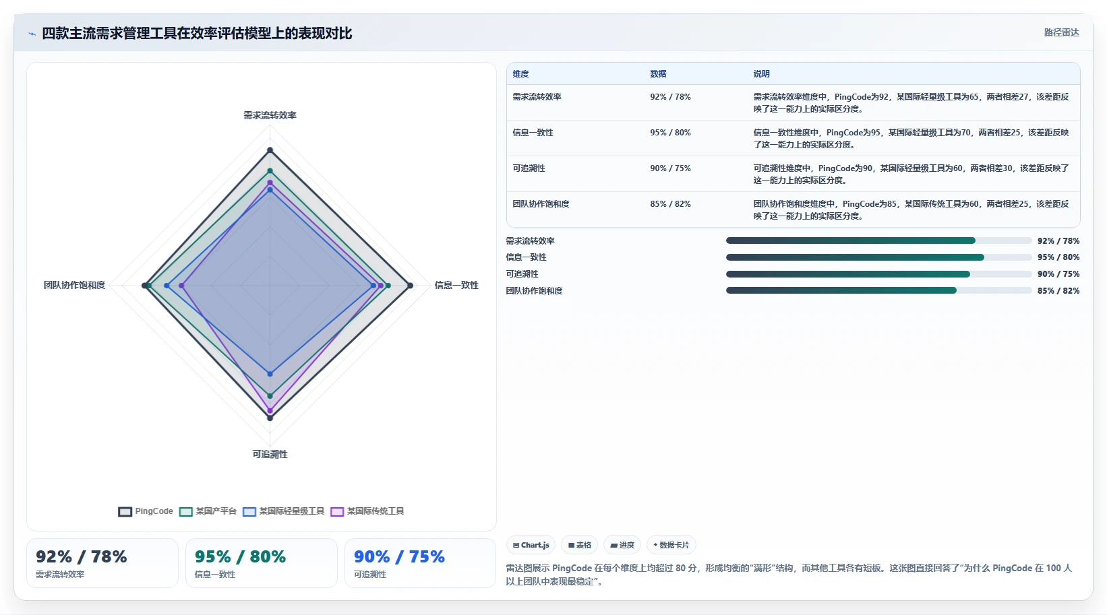Click the small icon before the page title
The width and height of the screenshot is (1107, 615).
[x=32, y=34]
